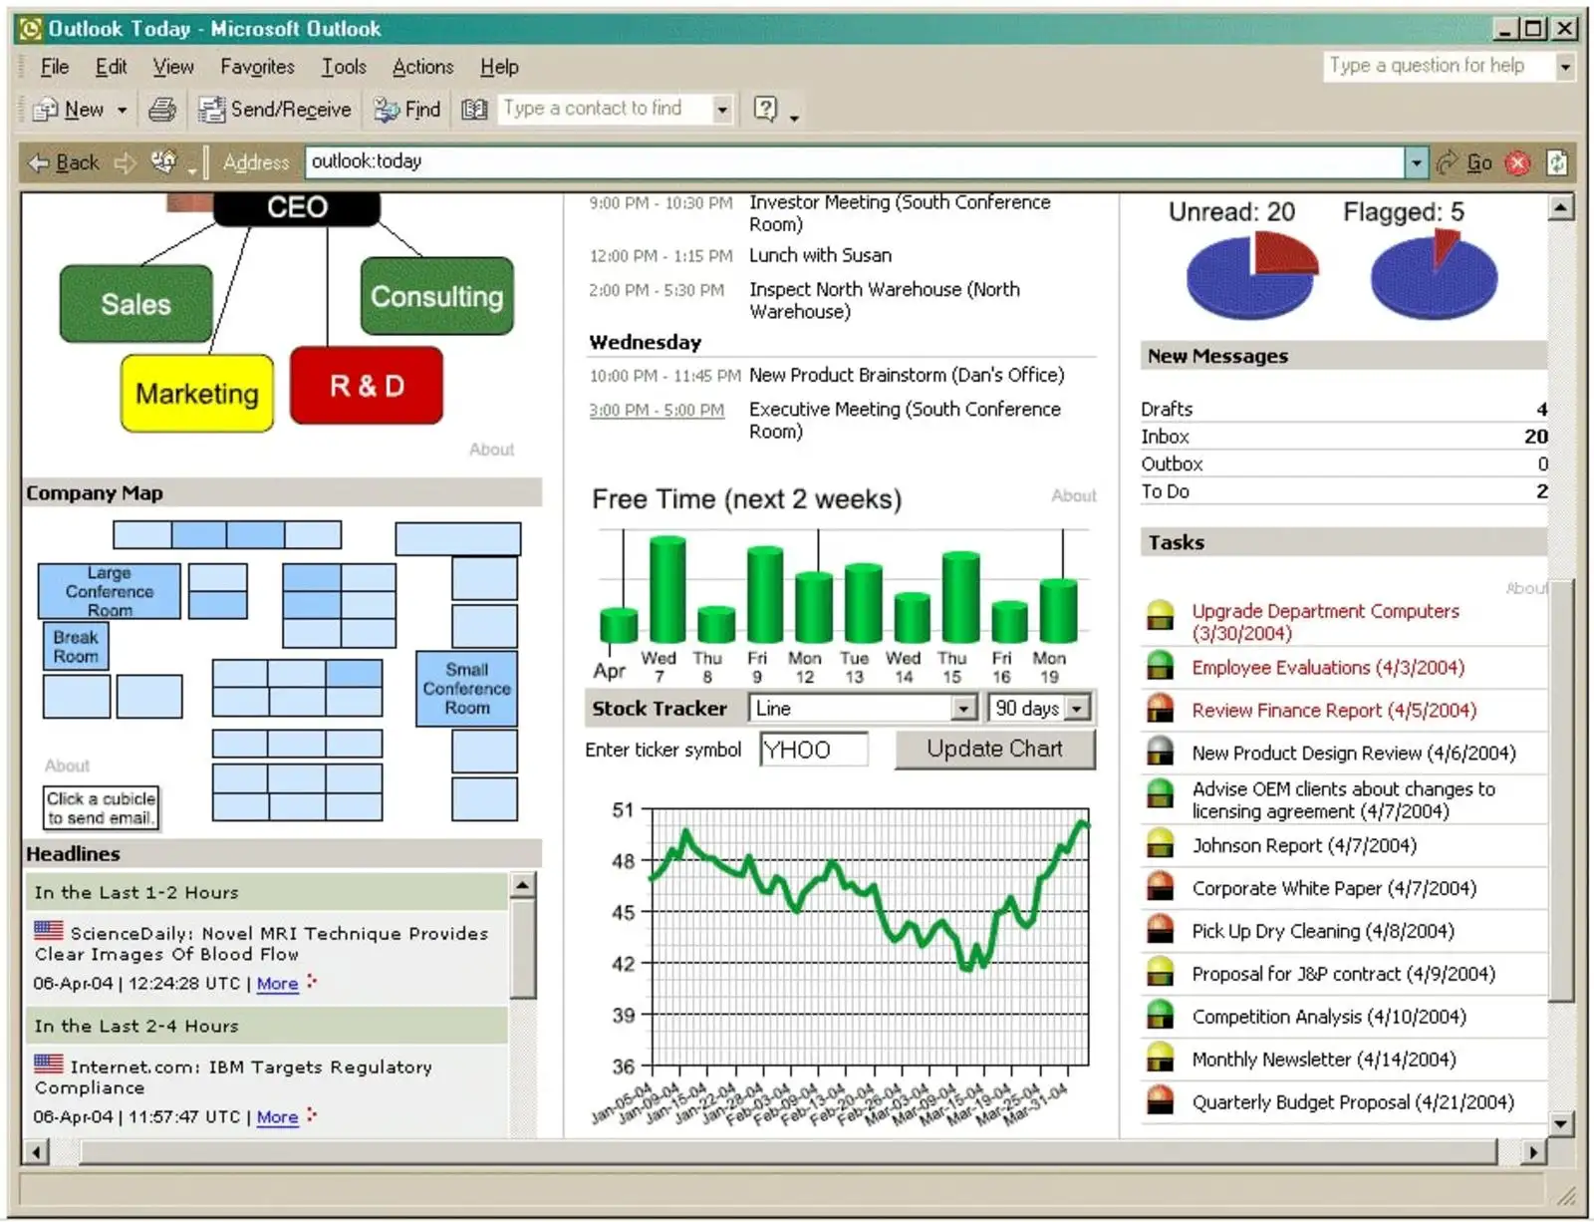Image resolution: width=1594 pixels, height=1222 pixels.
Task: Open the Line chart type dropdown
Action: (x=962, y=709)
